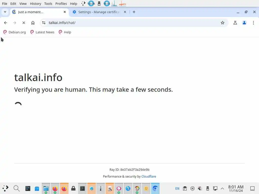Open the file manager folder on taskbar

(x=46, y=188)
